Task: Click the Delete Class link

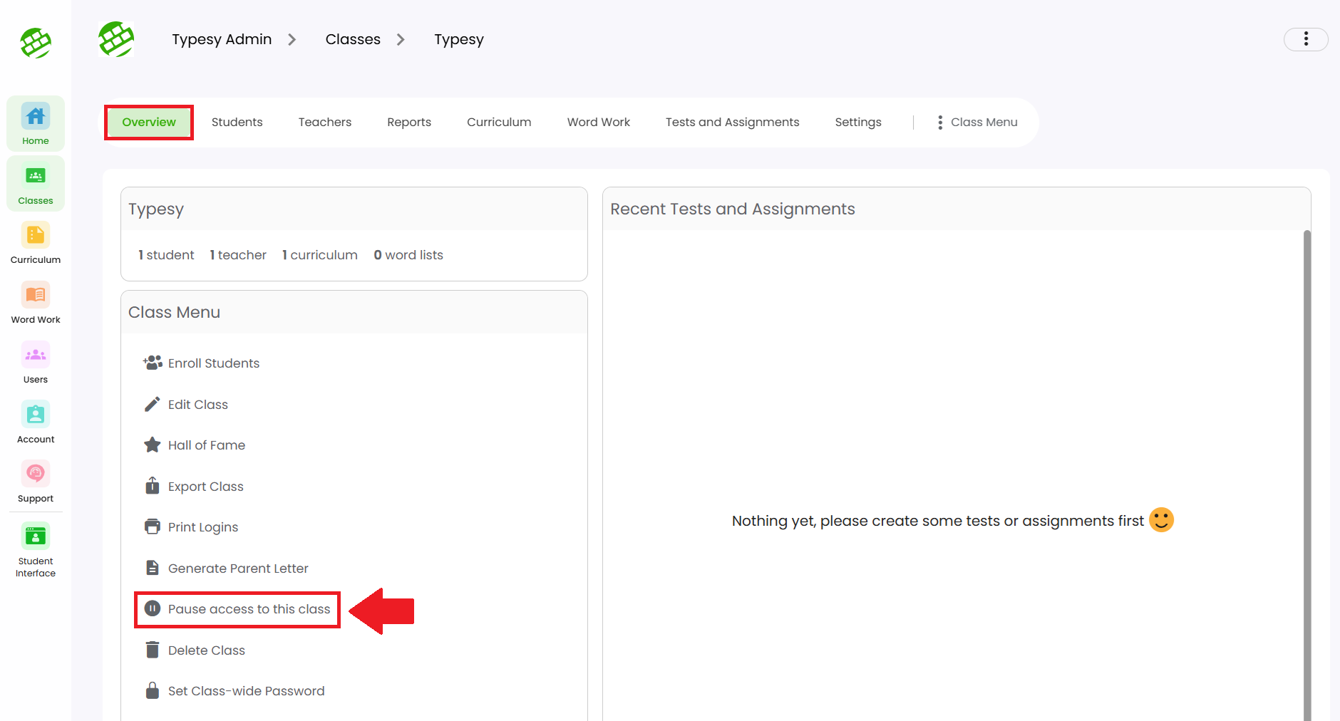Action: (207, 650)
